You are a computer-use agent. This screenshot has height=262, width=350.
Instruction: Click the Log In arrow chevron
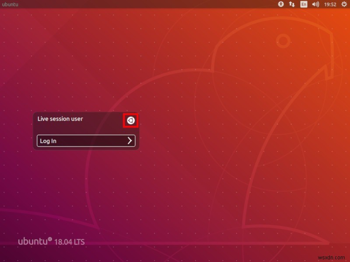(x=129, y=141)
